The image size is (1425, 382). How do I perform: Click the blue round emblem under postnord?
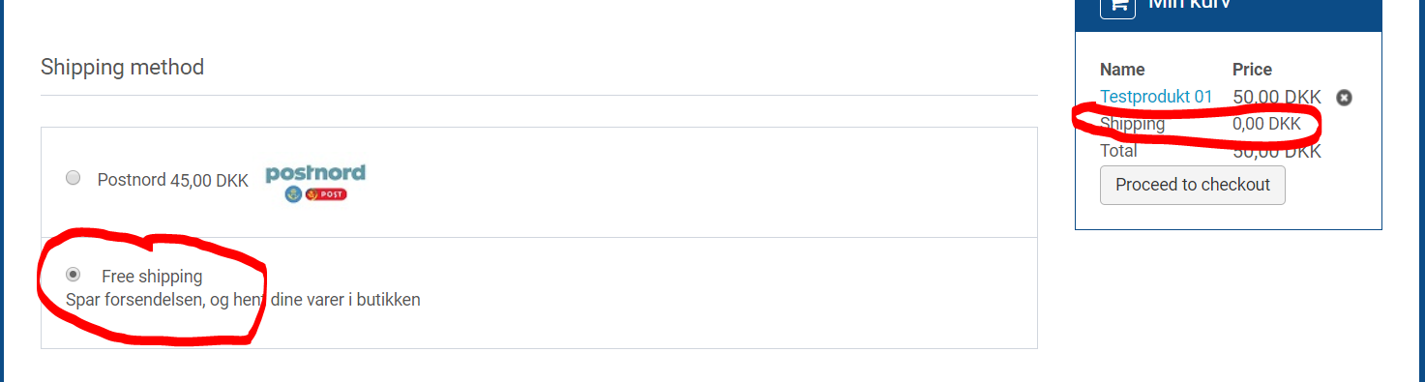(293, 194)
